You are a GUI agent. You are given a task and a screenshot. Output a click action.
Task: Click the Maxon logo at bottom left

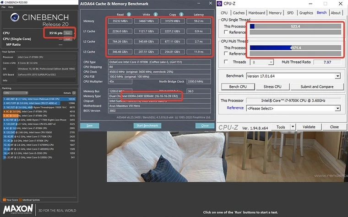18,210
